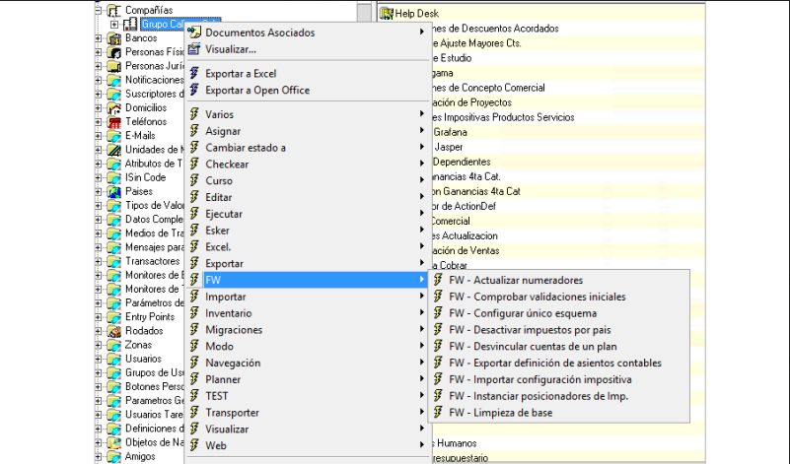Click lightning icon beside Exportar a Open Office
Image resolution: width=790 pixels, height=464 pixels.
[194, 90]
